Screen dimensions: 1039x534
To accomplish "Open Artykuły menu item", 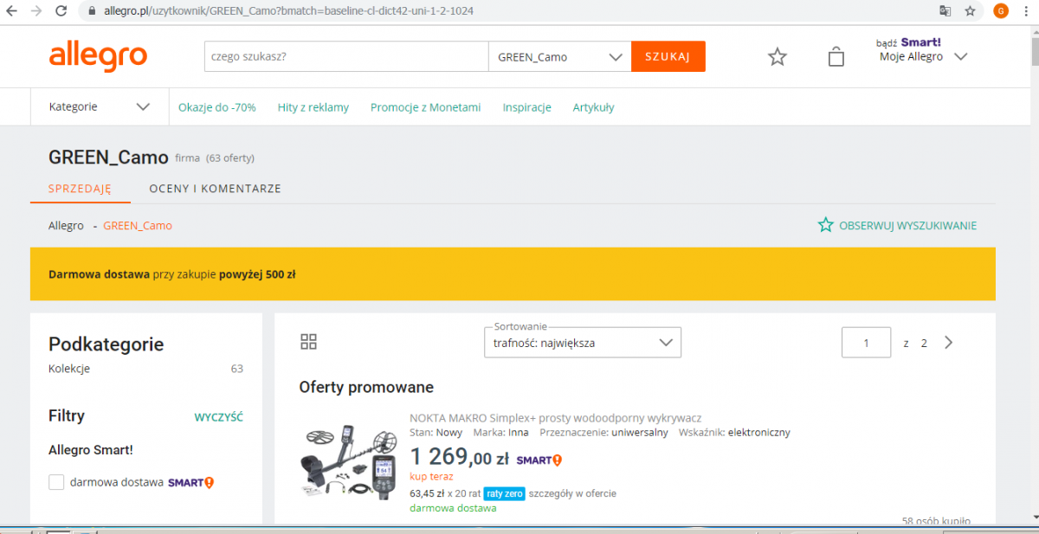I will (x=593, y=107).
